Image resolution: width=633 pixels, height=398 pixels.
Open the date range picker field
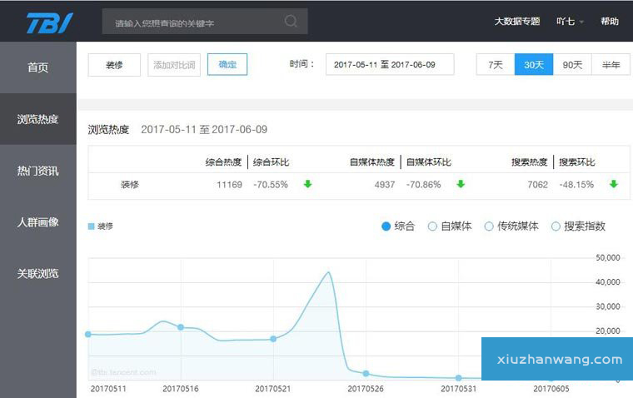(x=390, y=64)
